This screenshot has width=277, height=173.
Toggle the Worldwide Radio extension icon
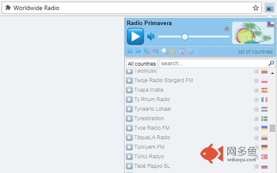tap(270, 8)
